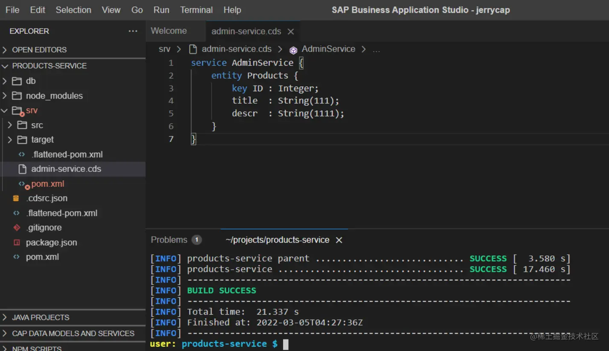Image resolution: width=609 pixels, height=351 pixels.
Task: Open the Edit menu
Action: click(38, 10)
